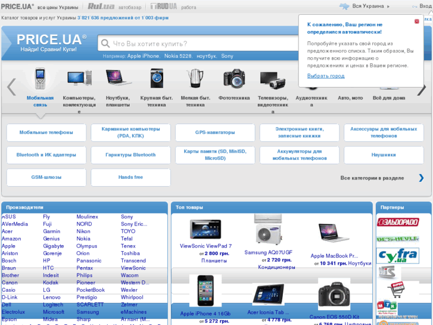Open the Garmin manufacturer link
This screenshot has width=433, height=325.
point(52,231)
